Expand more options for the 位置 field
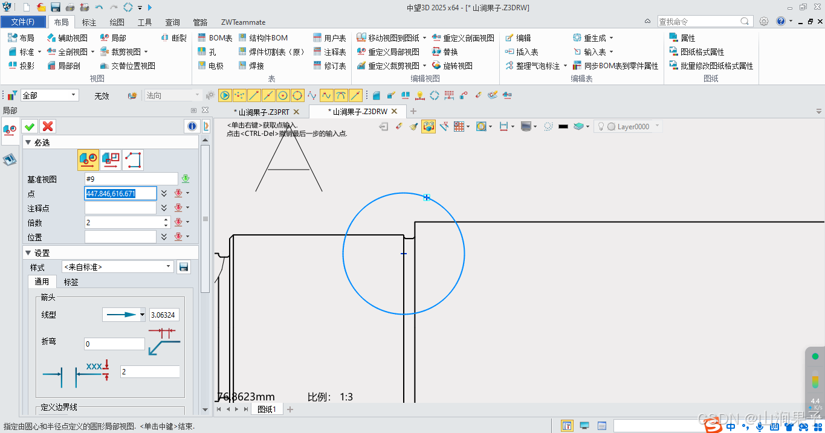Screen dimensions: 825x433 click(x=163, y=237)
